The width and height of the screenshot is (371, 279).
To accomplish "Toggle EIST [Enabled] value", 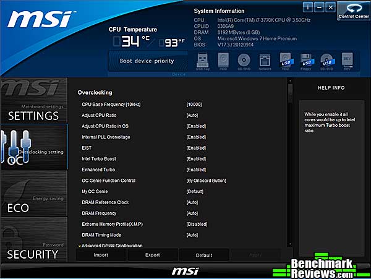I will tap(196, 148).
